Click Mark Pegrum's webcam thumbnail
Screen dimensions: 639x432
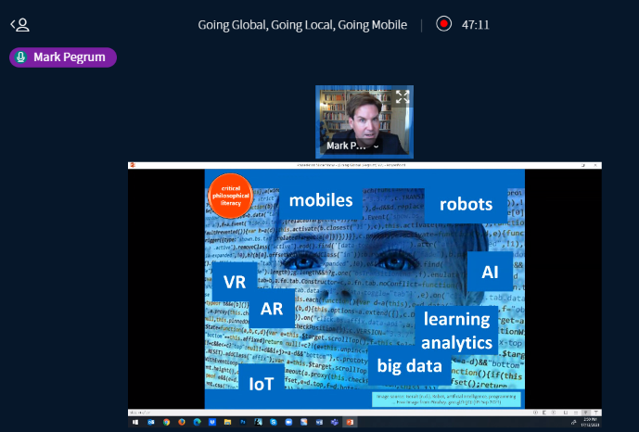coord(364,121)
